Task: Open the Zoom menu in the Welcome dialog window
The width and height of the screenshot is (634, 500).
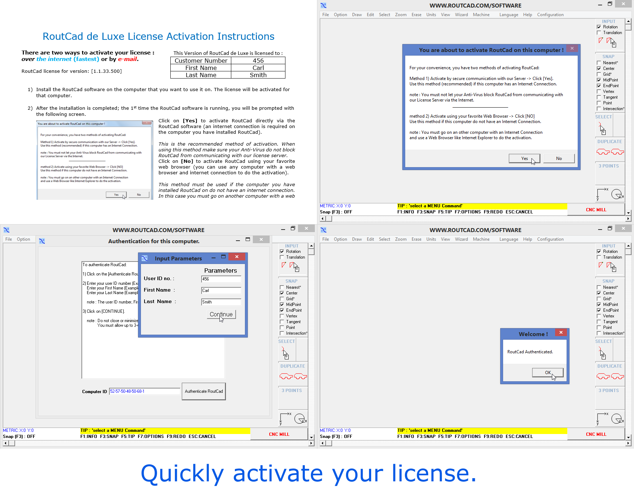Action: [401, 239]
